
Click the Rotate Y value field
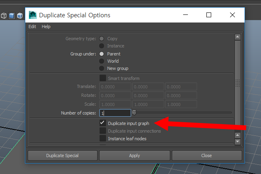click(x=148, y=95)
